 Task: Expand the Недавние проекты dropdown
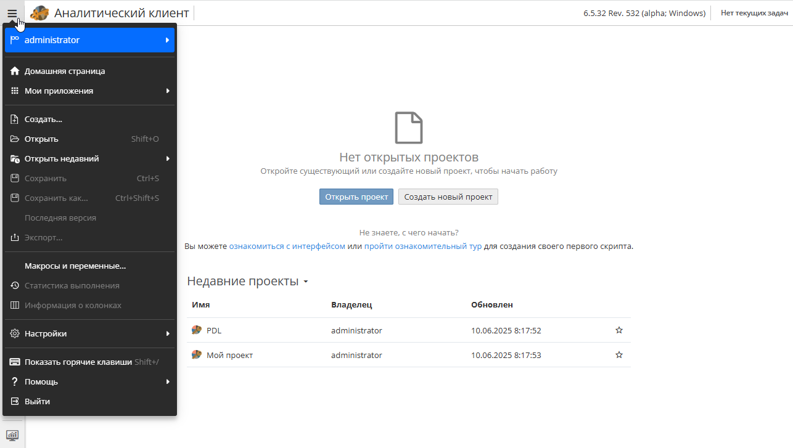pos(305,282)
